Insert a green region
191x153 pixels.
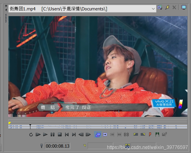pos(157,135)
